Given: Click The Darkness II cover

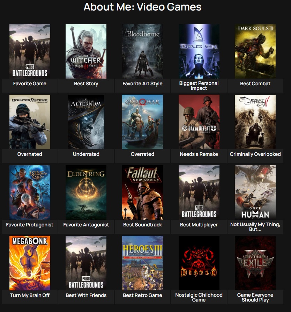Looking at the screenshot, I should 255,122.
